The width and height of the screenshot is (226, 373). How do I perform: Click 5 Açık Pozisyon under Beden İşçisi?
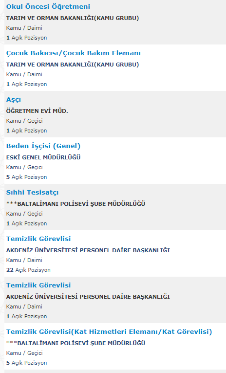(26, 177)
